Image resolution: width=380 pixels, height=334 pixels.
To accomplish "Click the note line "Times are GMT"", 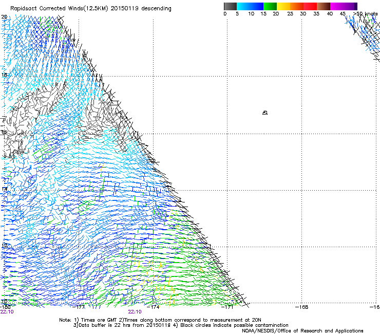I will pos(99,320).
